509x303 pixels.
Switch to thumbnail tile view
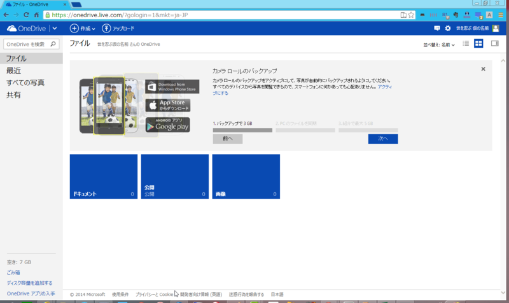tap(478, 43)
